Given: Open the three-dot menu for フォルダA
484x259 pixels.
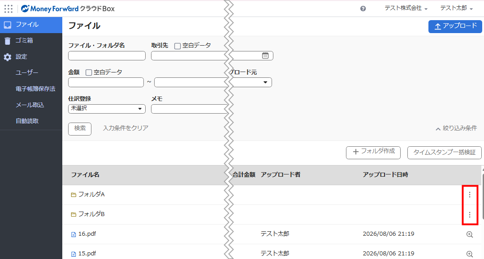Looking at the screenshot, I should tap(470, 195).
